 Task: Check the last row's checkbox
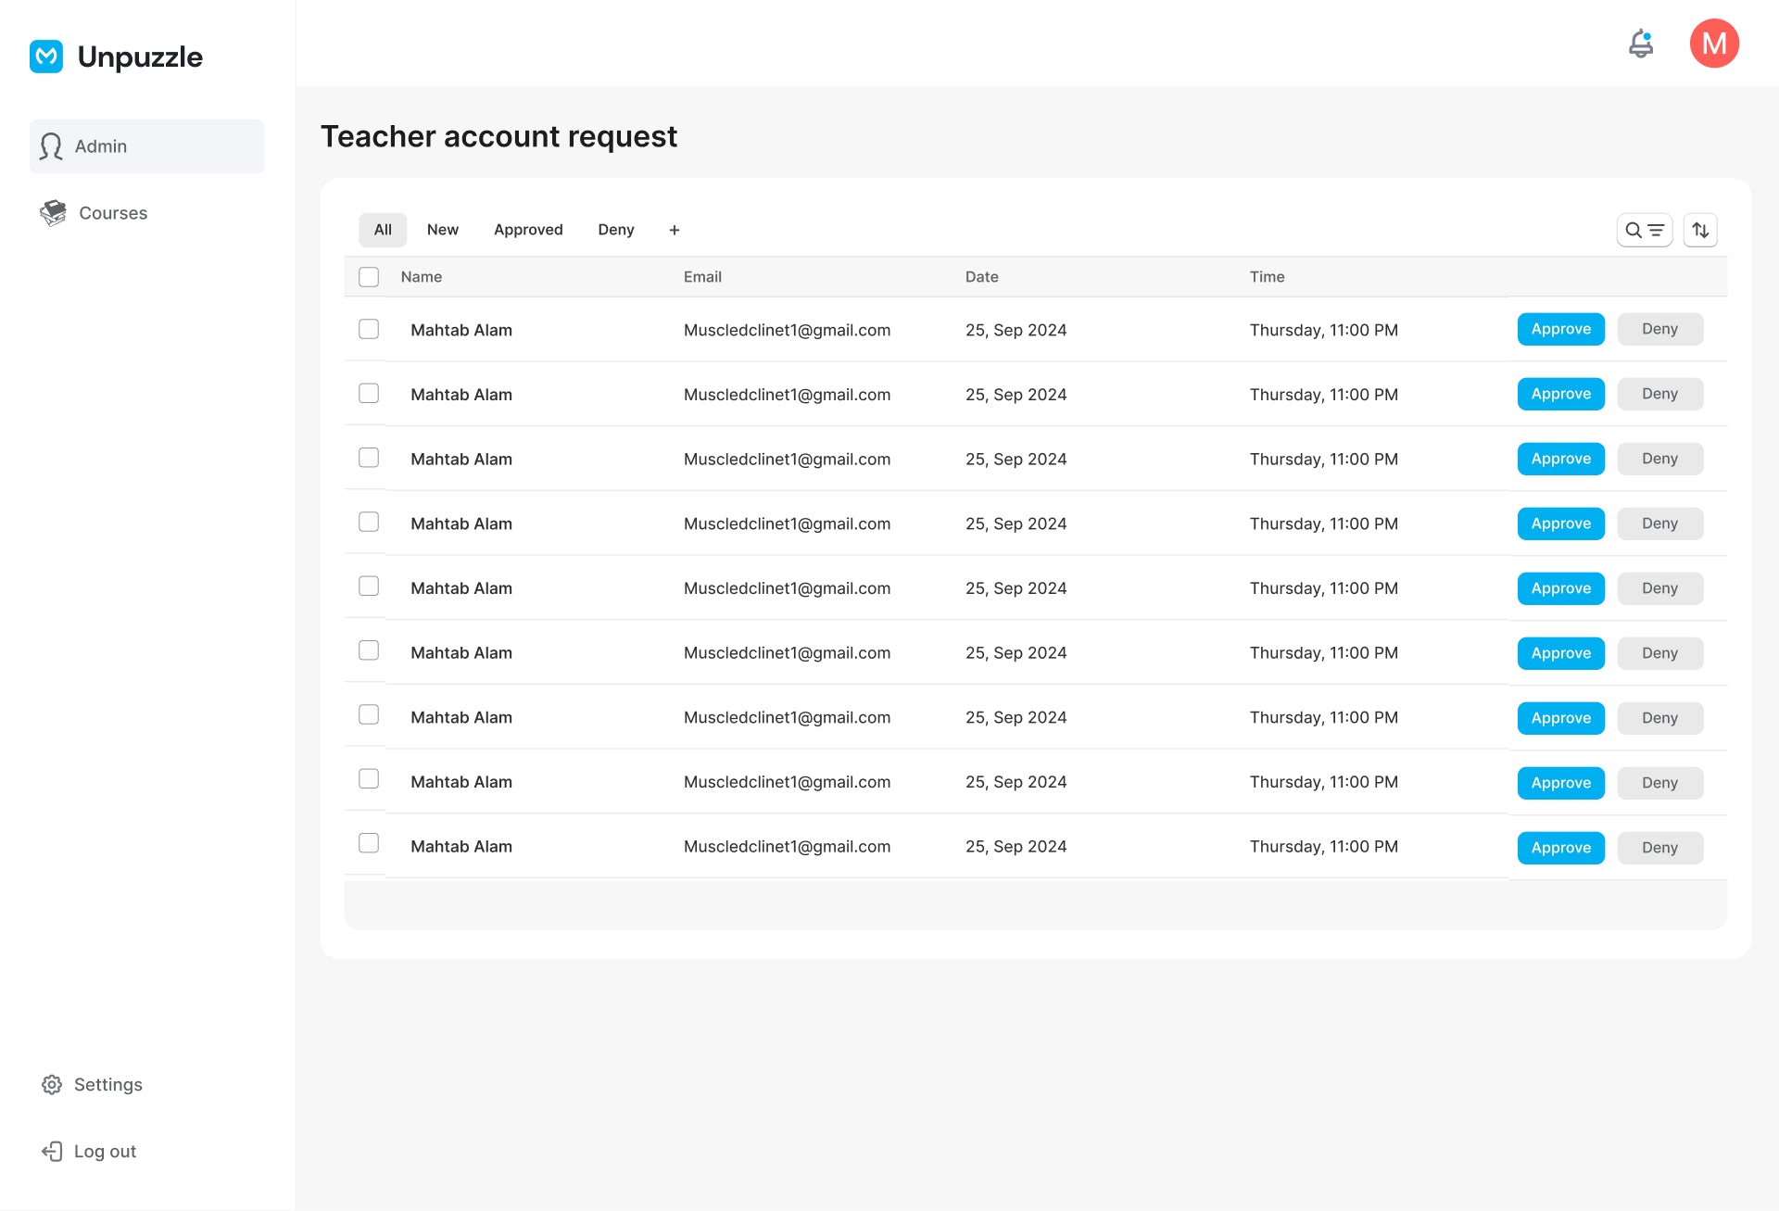coord(369,843)
